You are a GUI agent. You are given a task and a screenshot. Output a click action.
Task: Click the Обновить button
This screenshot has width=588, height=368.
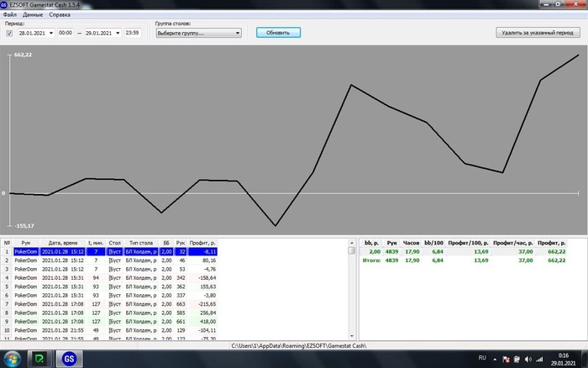[278, 33]
